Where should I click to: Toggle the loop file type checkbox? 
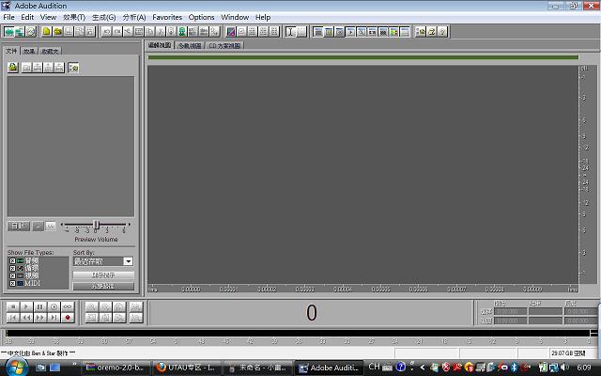pyautogui.click(x=12, y=268)
